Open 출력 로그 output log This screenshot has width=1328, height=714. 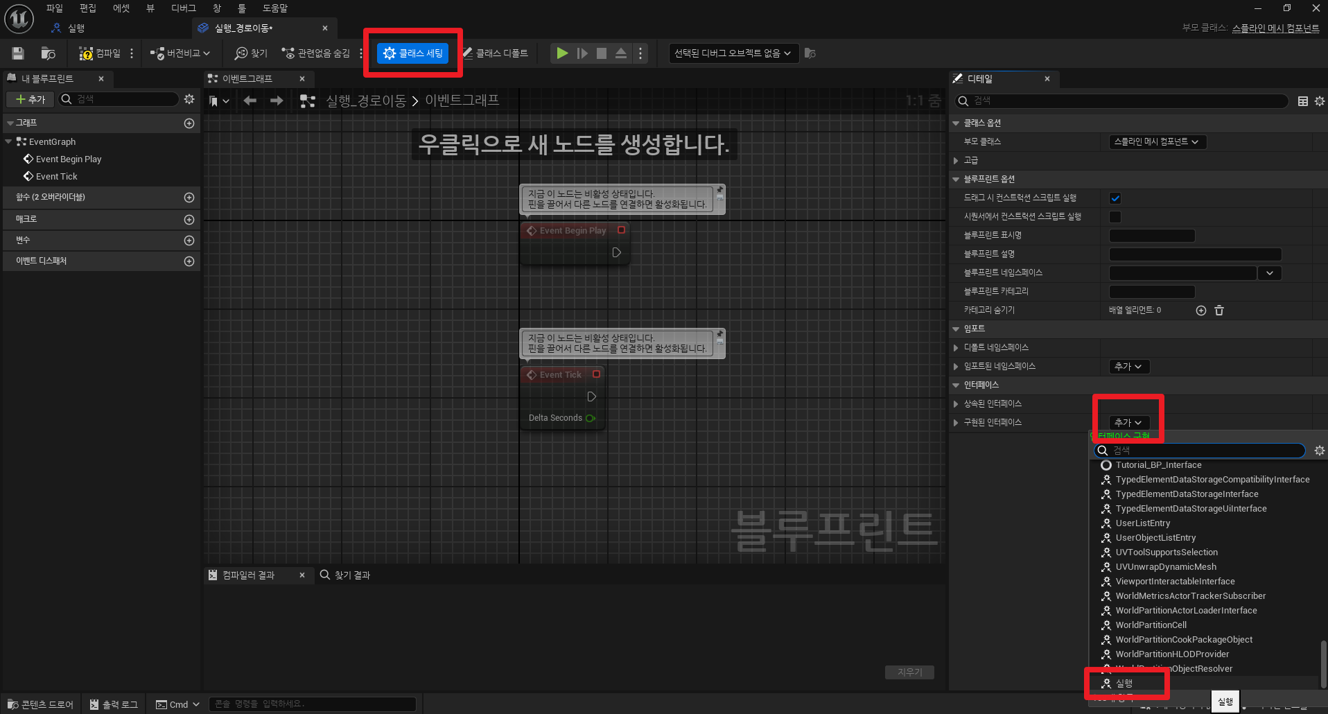(x=114, y=704)
